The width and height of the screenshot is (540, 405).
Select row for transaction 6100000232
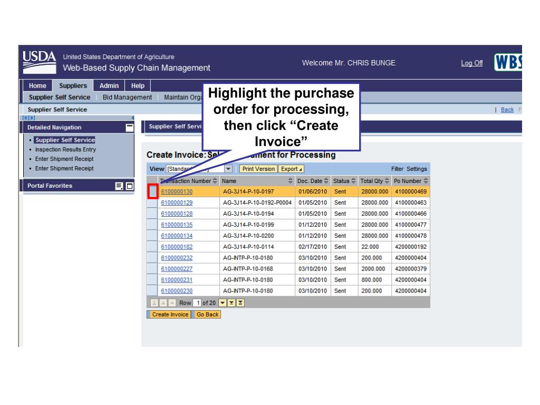(152, 257)
